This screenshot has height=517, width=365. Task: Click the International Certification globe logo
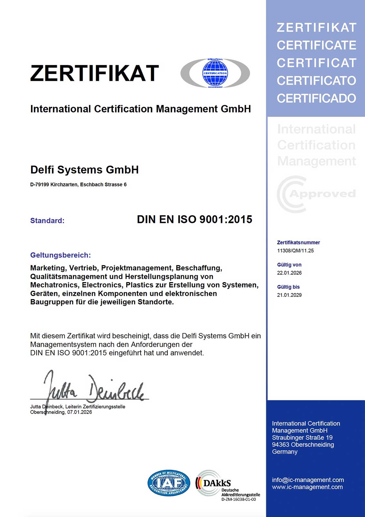click(x=215, y=73)
